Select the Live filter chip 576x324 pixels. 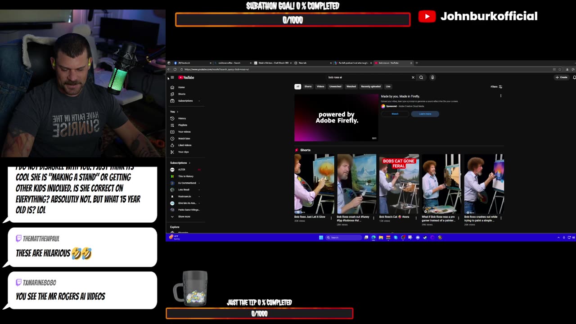pos(388,86)
